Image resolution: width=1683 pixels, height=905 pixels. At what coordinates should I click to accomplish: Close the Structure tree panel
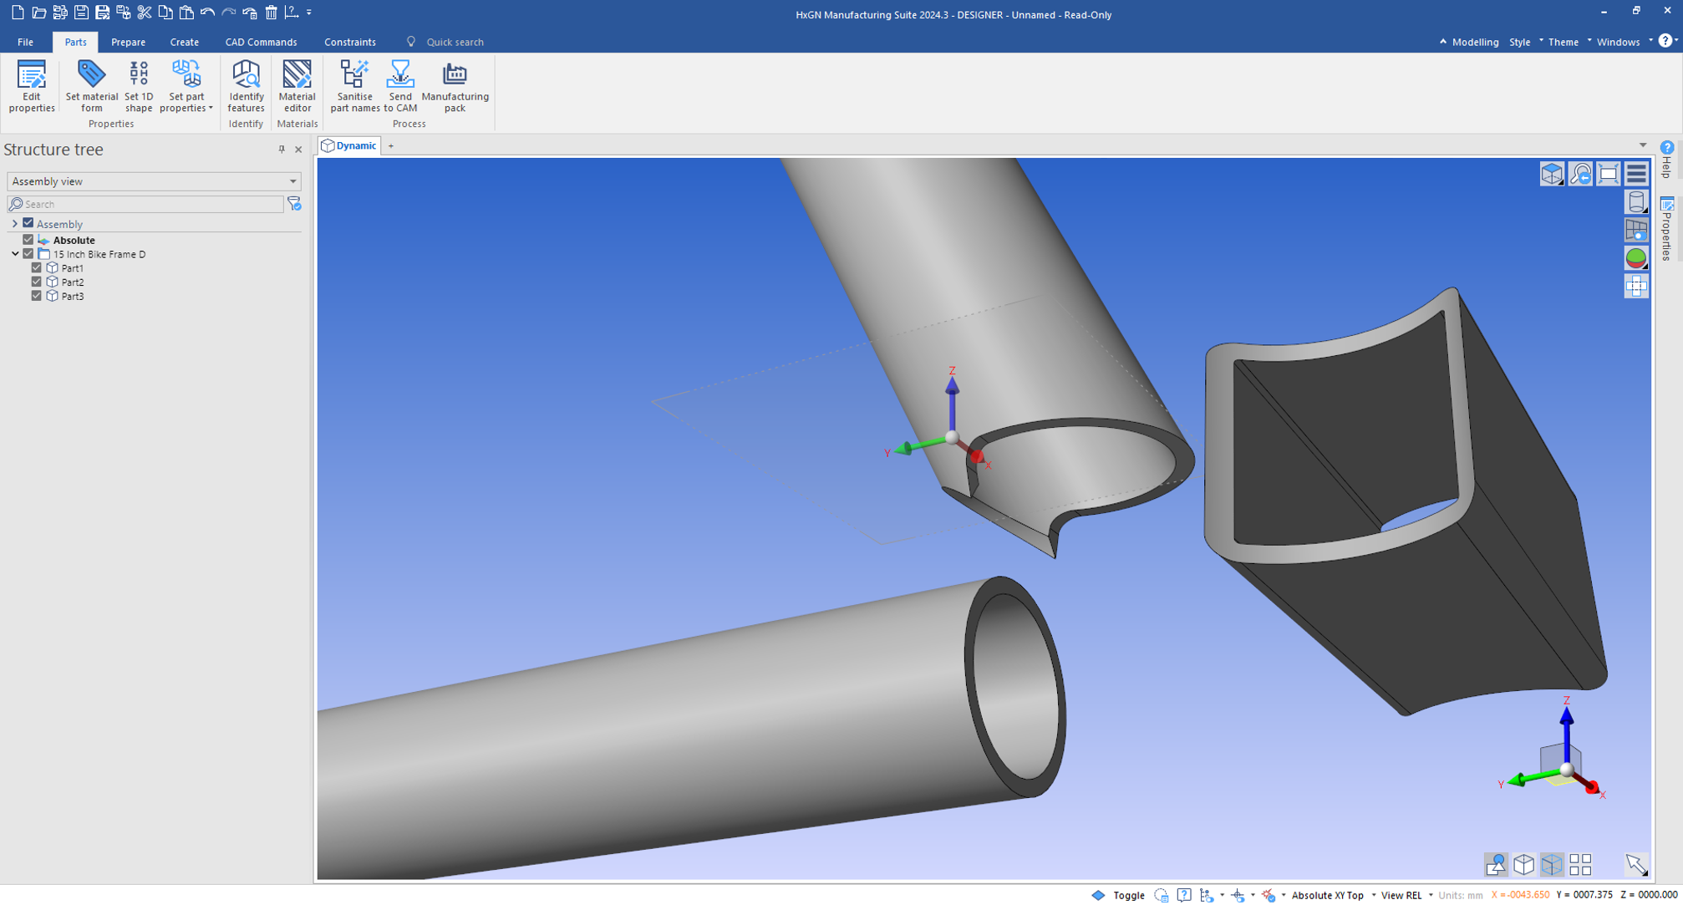[298, 150]
